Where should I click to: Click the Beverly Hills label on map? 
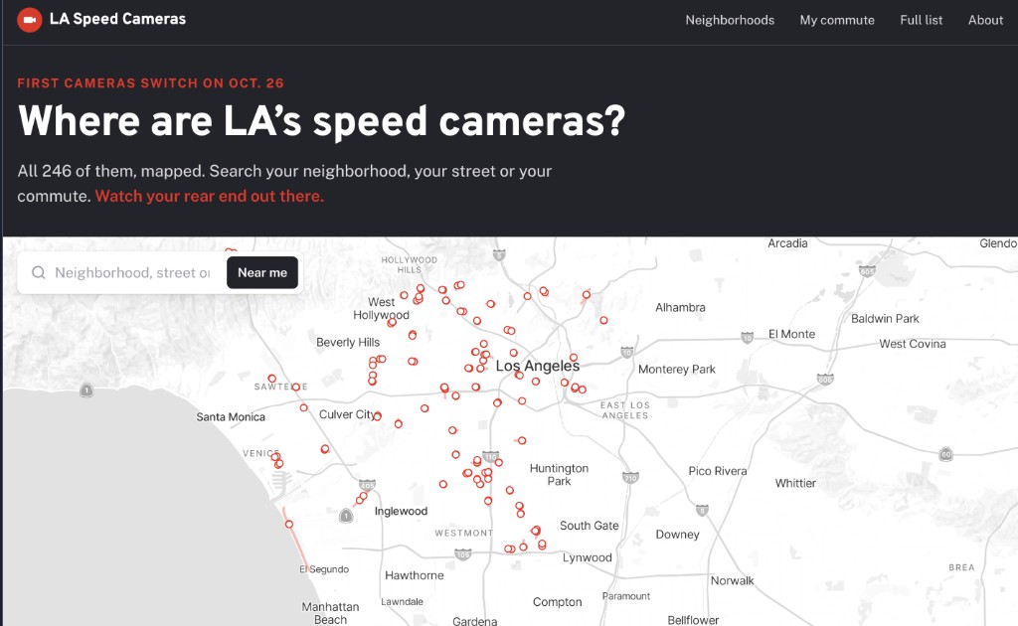348,343
